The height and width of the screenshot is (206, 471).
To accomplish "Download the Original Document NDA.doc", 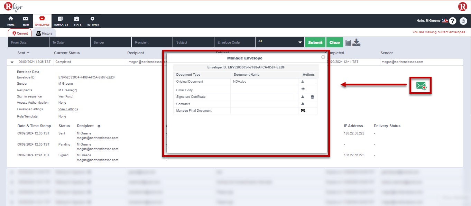I will pyautogui.click(x=303, y=82).
